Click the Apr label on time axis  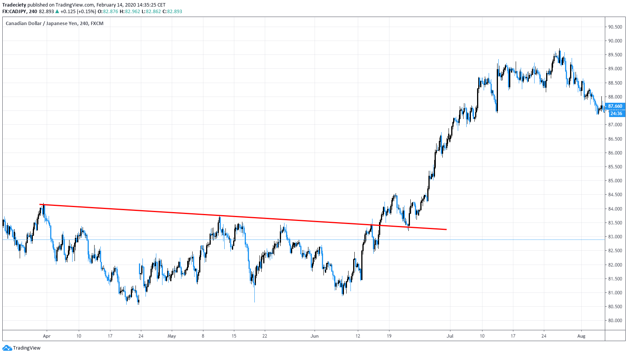pos(47,336)
